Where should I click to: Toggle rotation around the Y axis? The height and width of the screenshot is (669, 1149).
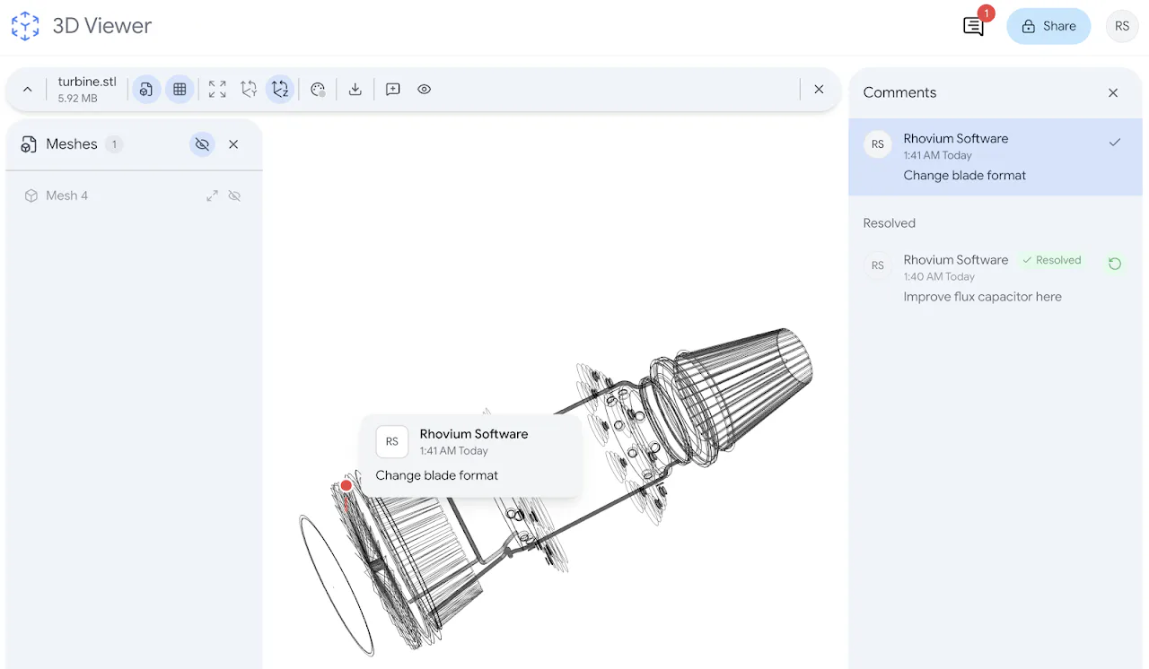pos(249,90)
